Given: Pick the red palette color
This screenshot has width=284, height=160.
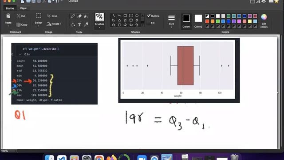Looking at the screenshot, I should [x=207, y=21].
